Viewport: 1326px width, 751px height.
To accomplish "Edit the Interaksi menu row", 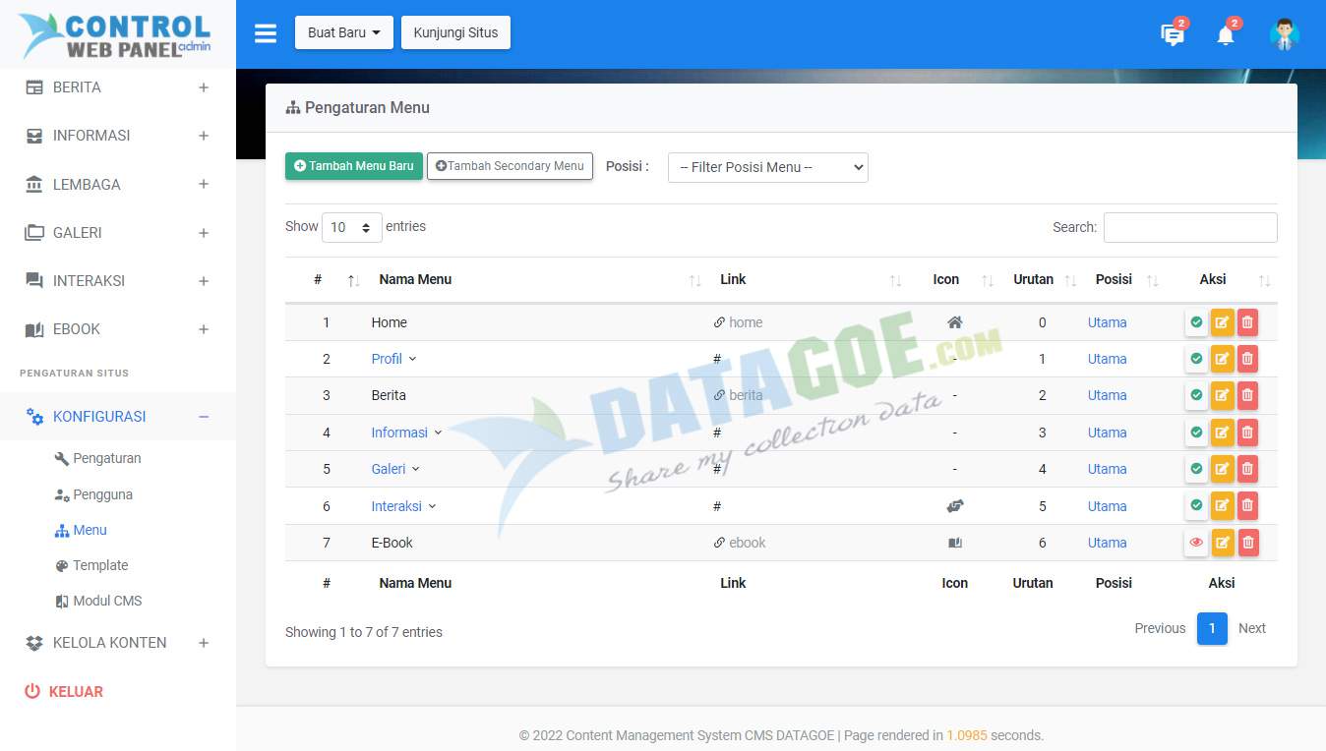I will pos(1222,506).
